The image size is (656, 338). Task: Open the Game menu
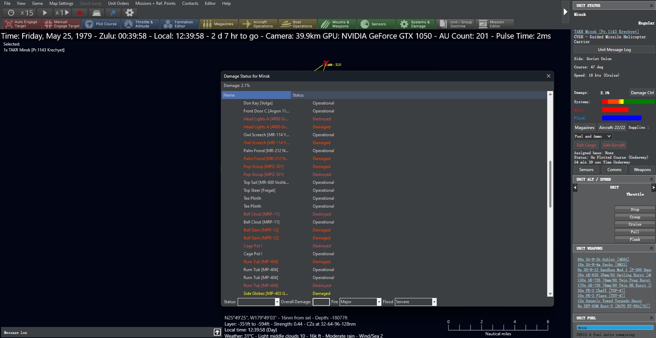(37, 3)
